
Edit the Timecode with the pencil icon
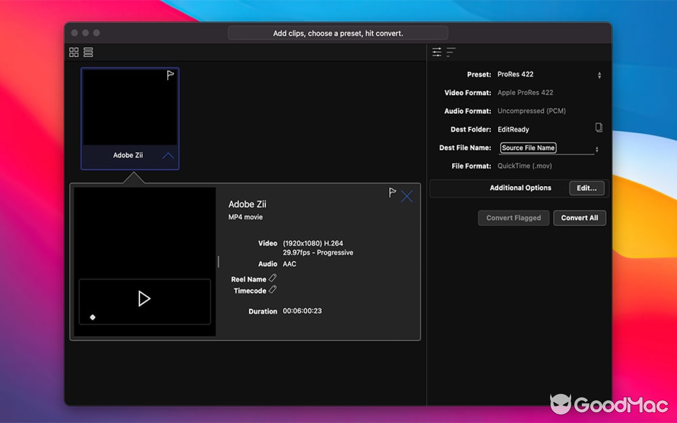coord(272,289)
